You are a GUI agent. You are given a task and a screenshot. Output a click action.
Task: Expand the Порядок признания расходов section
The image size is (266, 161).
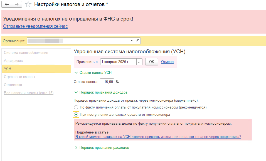click(x=102, y=148)
